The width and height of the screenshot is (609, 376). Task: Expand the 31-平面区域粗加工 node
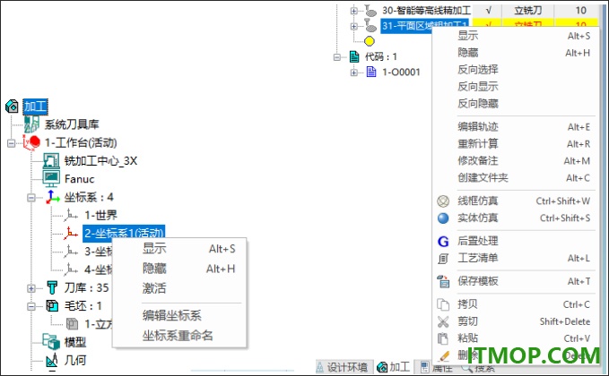353,26
